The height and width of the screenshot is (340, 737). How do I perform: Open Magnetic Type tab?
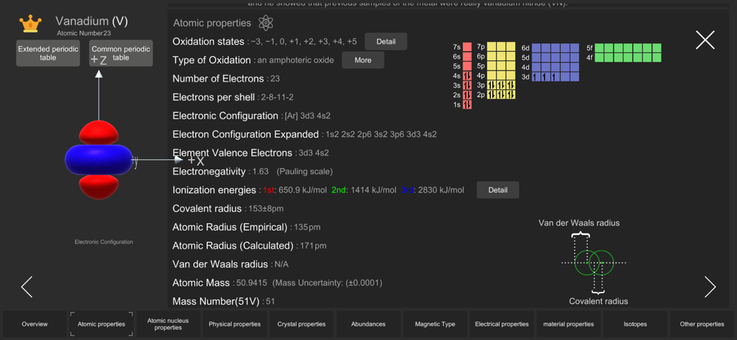pos(435,324)
